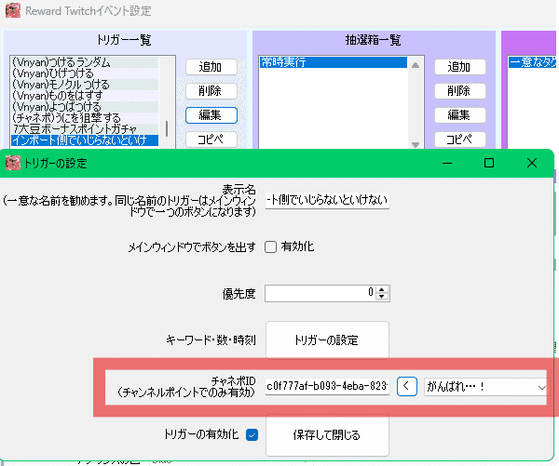Decrease 優先度 with down spinner arrow
Screen dimensions: 559x466
click(x=382, y=297)
